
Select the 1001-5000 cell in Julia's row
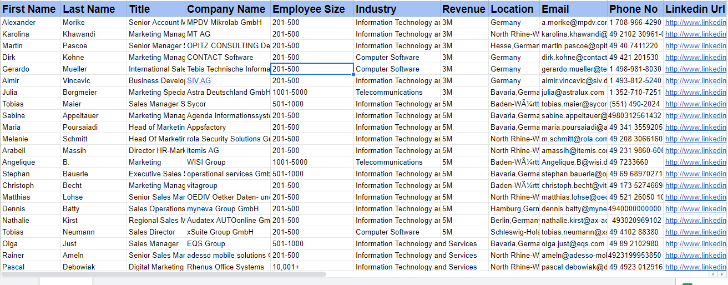click(x=312, y=92)
